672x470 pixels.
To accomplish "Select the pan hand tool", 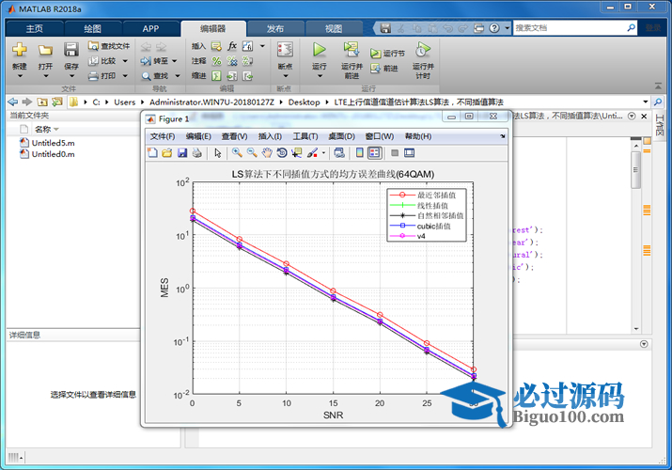I will point(267,153).
